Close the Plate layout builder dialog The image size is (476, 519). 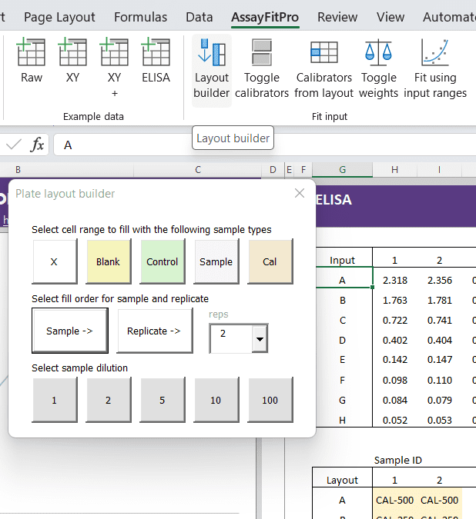300,193
